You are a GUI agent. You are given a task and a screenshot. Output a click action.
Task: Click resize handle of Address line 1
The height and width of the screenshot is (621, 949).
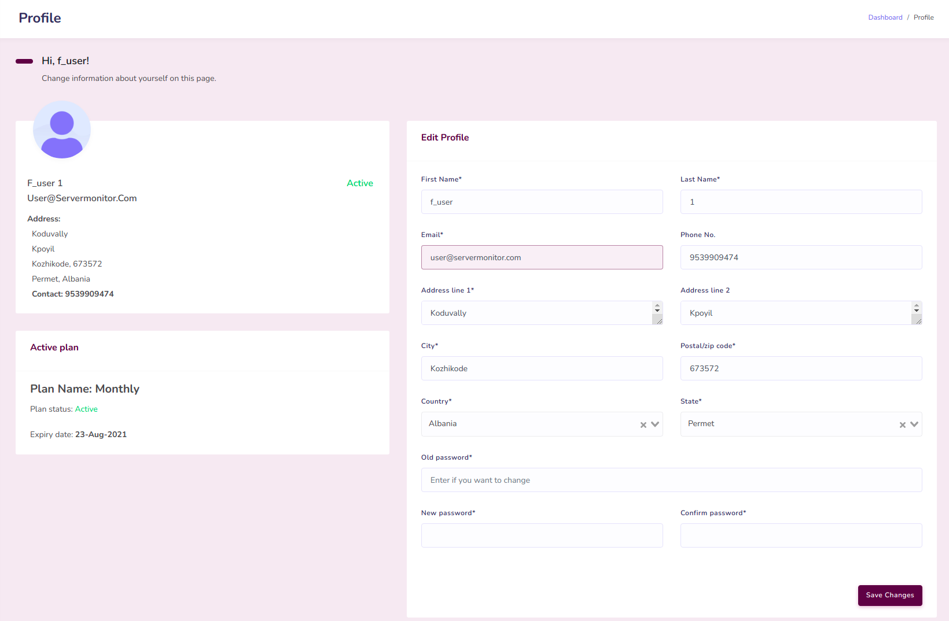(x=658, y=320)
